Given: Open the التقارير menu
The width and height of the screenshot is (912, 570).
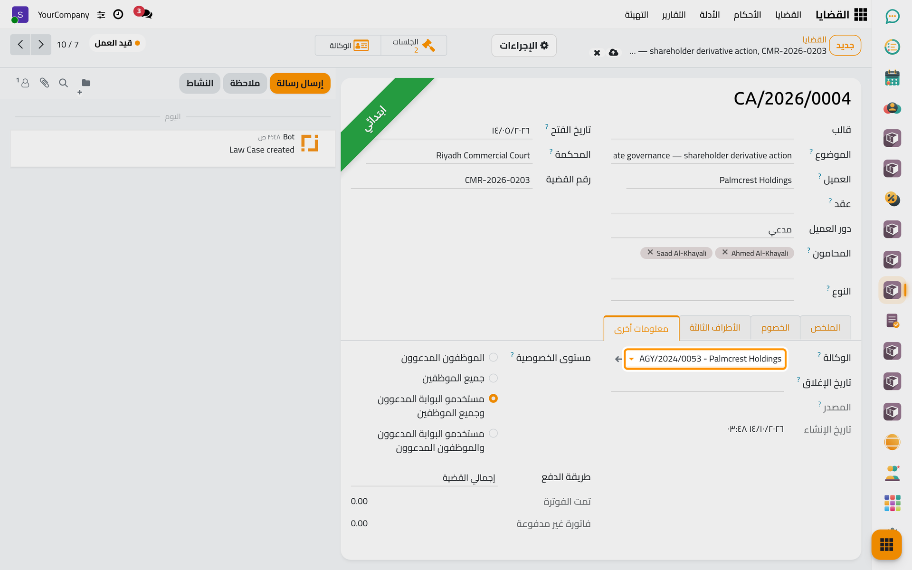Looking at the screenshot, I should coord(674,15).
